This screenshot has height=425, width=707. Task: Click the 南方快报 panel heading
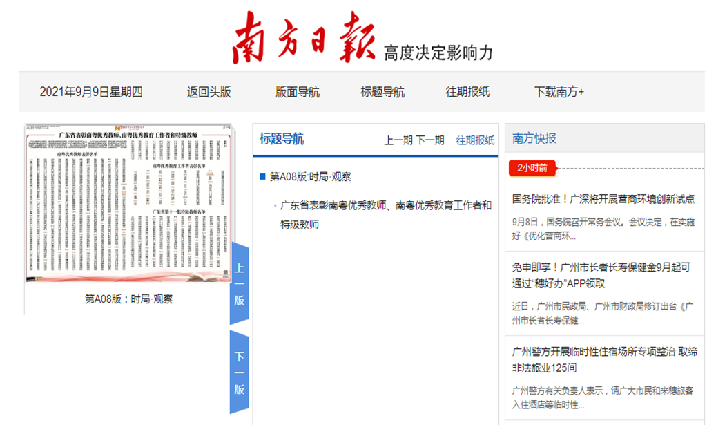534,138
